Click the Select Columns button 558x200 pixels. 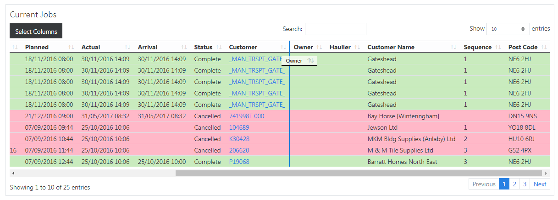36,32
